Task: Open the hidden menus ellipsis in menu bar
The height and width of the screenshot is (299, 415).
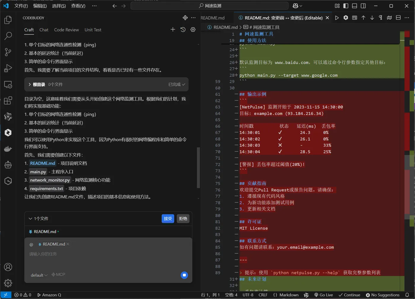Action: [94, 6]
